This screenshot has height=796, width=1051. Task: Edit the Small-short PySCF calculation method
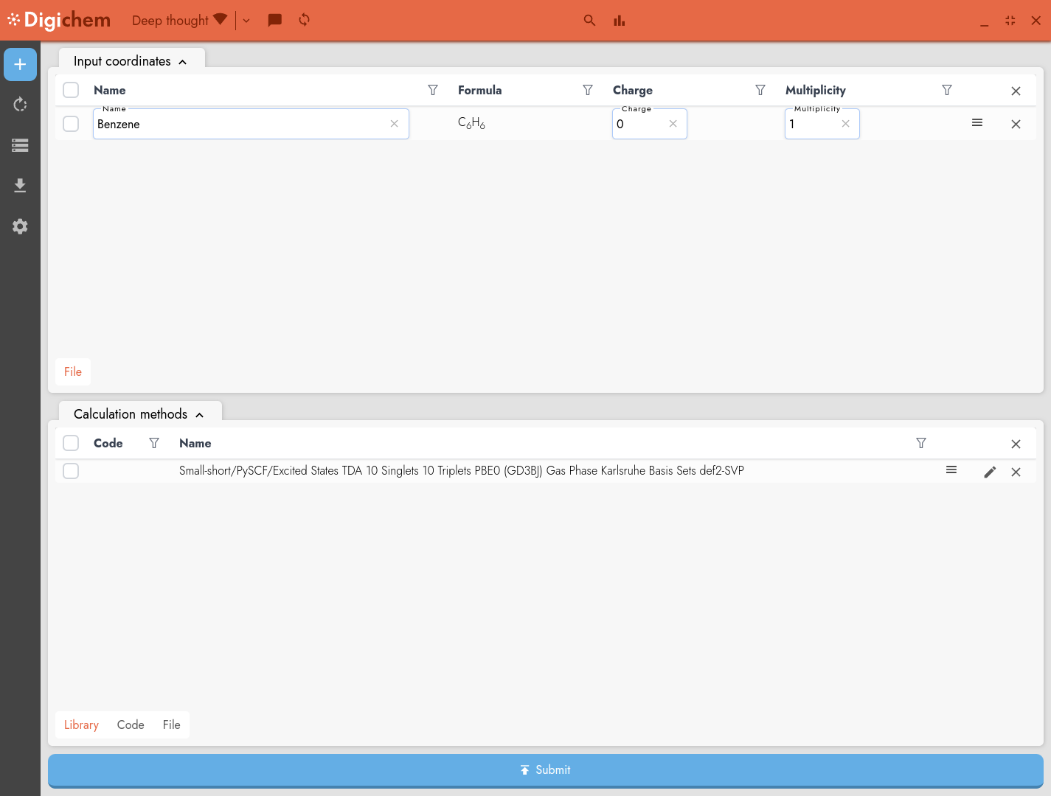990,472
